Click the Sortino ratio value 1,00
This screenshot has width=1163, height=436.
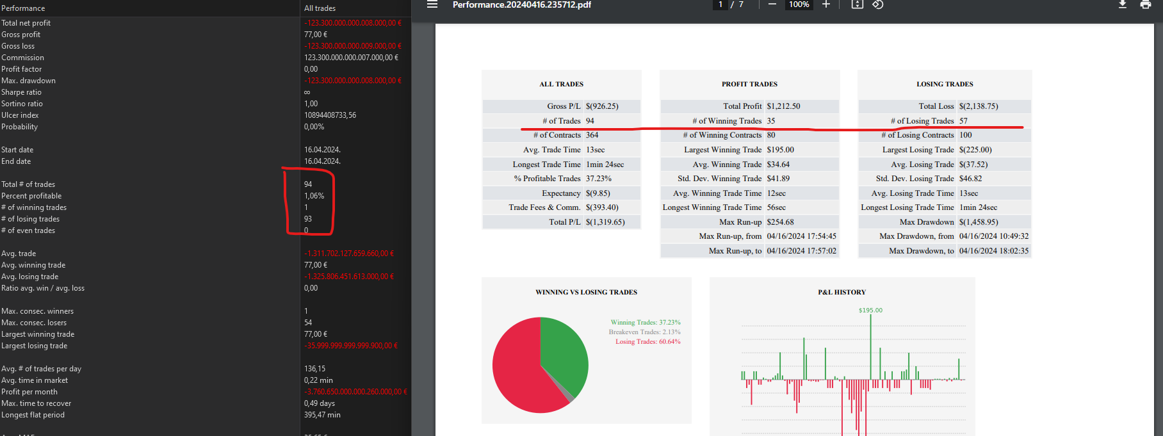(x=311, y=104)
